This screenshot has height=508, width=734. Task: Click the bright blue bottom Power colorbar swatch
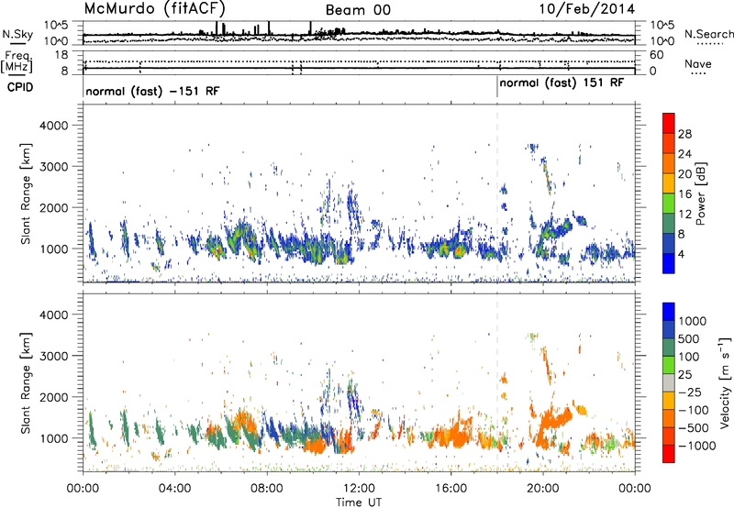669,263
